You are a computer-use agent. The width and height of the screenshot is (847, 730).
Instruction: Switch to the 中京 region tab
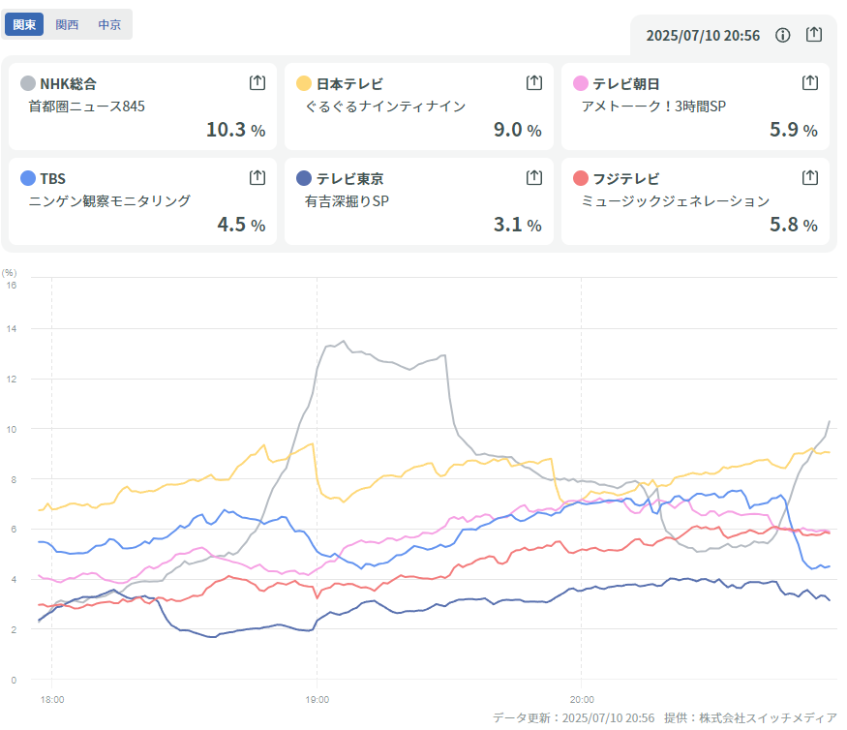[109, 24]
